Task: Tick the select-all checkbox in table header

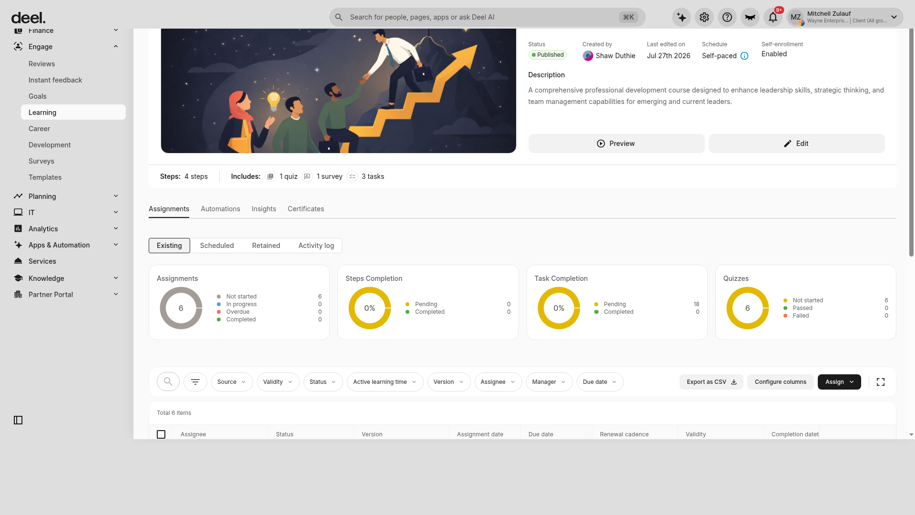Action: [161, 434]
